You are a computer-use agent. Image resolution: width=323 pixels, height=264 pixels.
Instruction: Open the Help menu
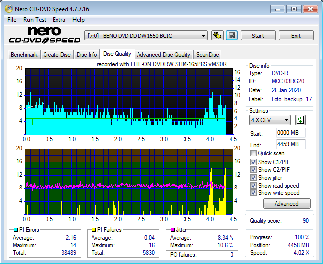click(78, 20)
